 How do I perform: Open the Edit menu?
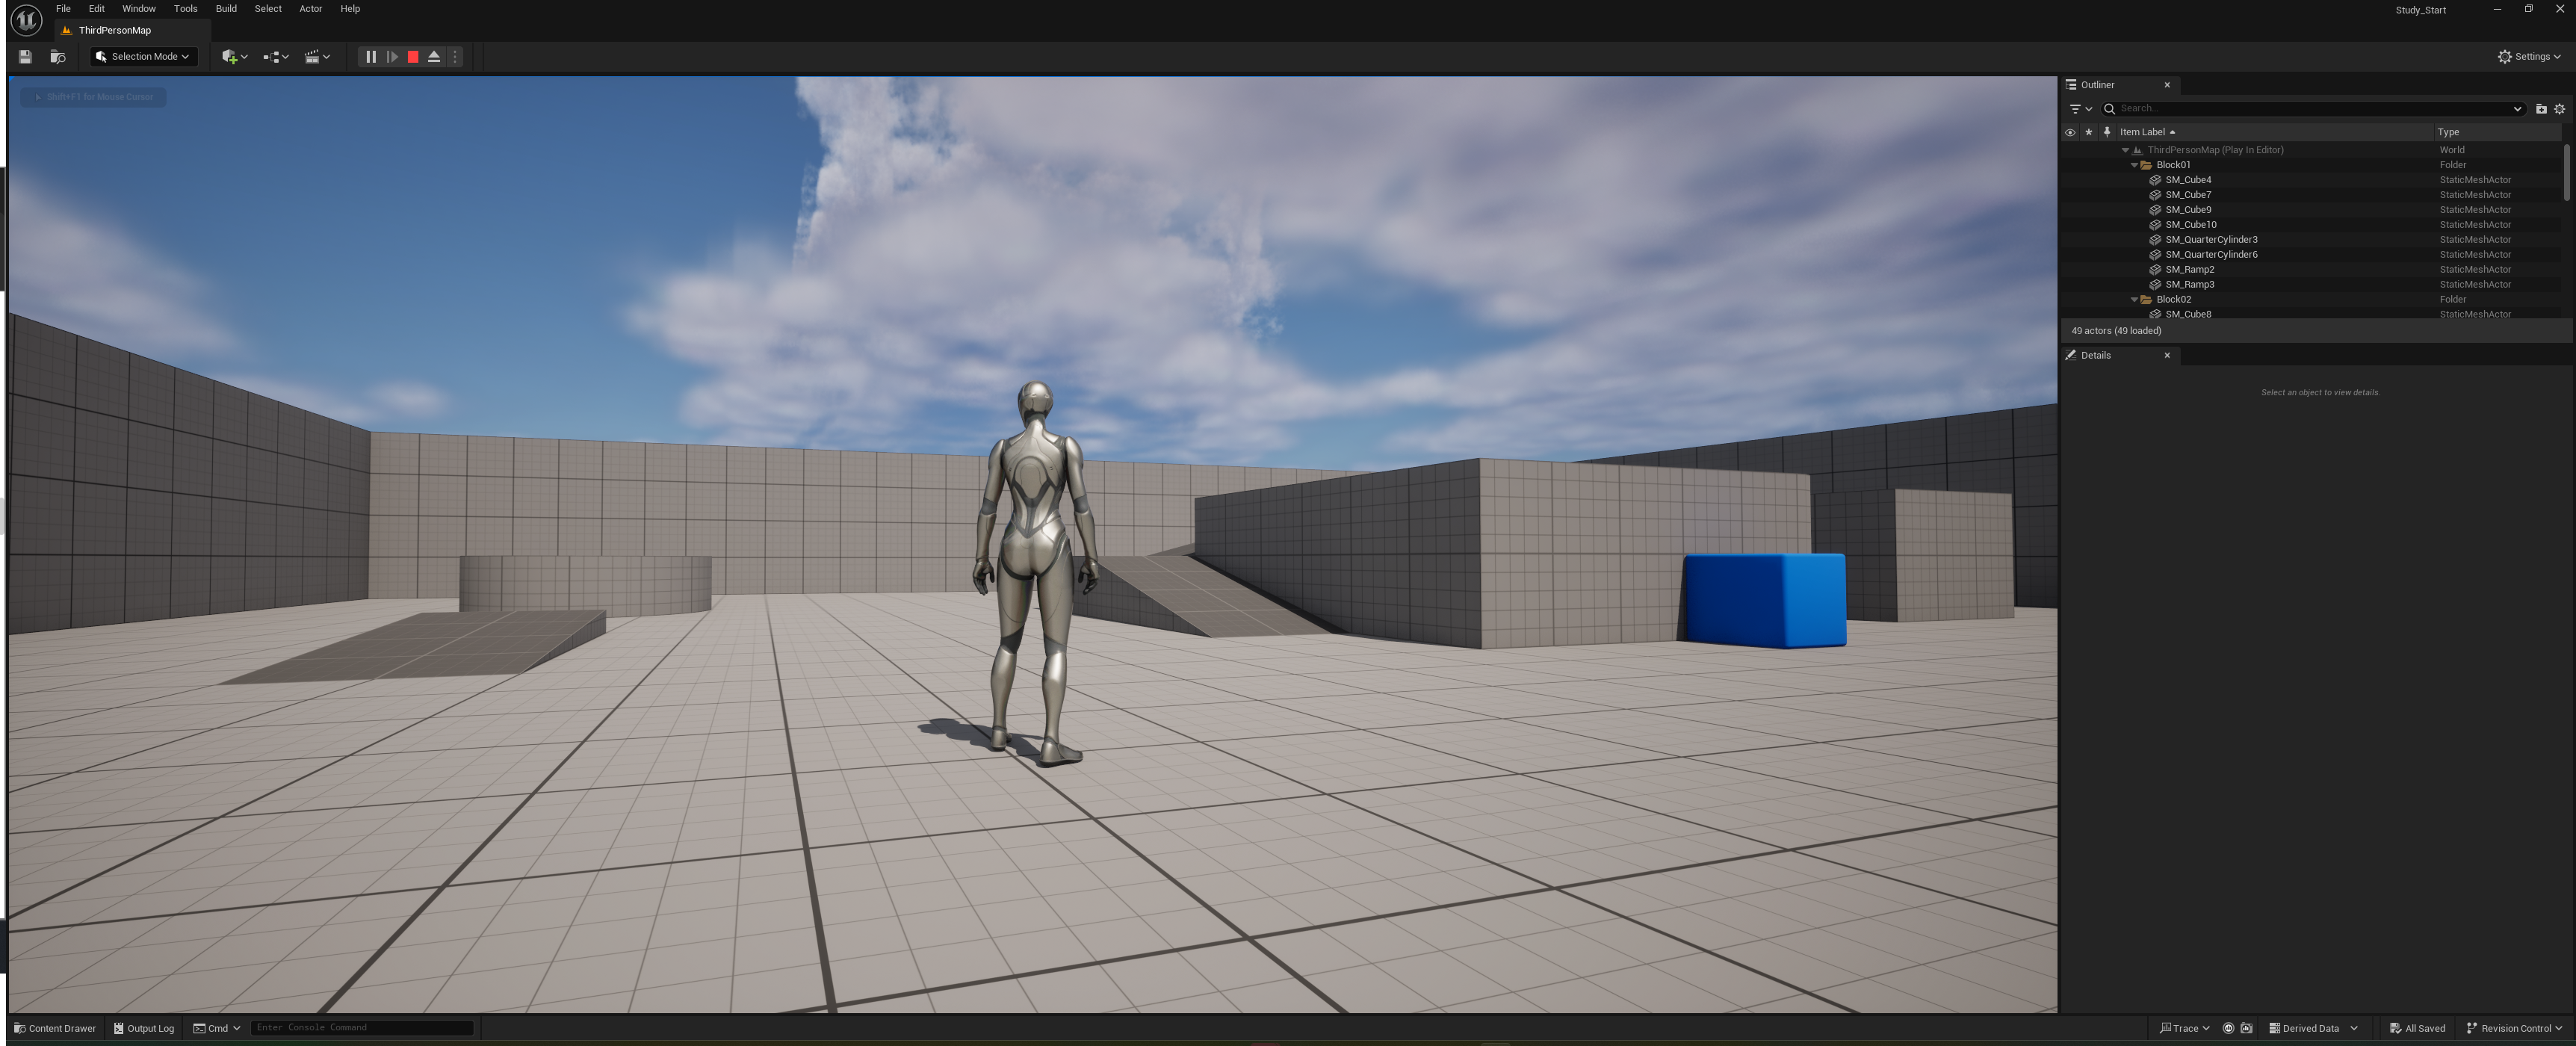pos(97,9)
